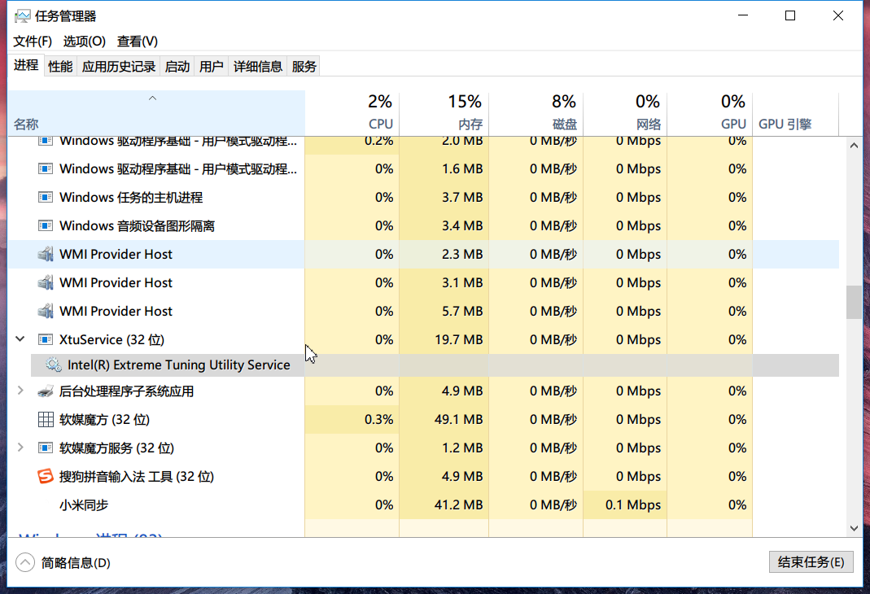Image resolution: width=870 pixels, height=594 pixels.
Task: Open the 查看(V) menu
Action: click(136, 41)
